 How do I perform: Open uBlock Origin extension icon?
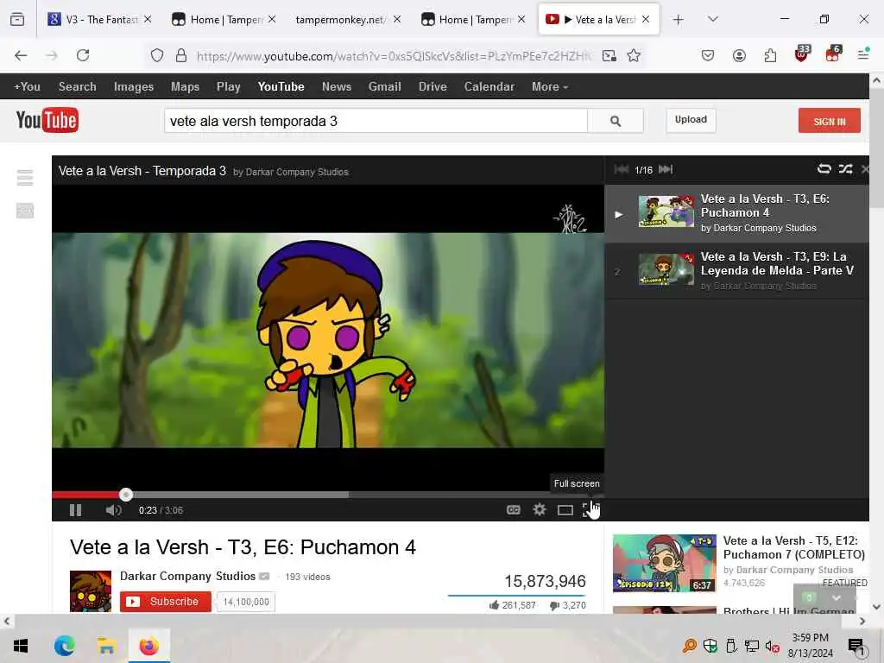pyautogui.click(x=802, y=54)
